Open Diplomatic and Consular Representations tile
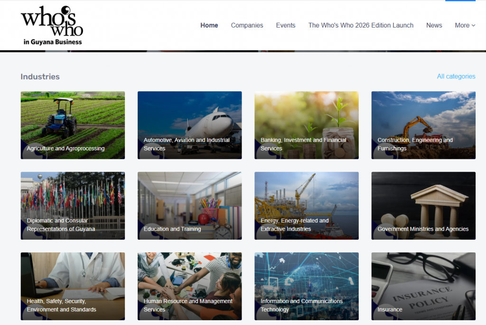Viewport: 486px width, 325px height. (73, 205)
